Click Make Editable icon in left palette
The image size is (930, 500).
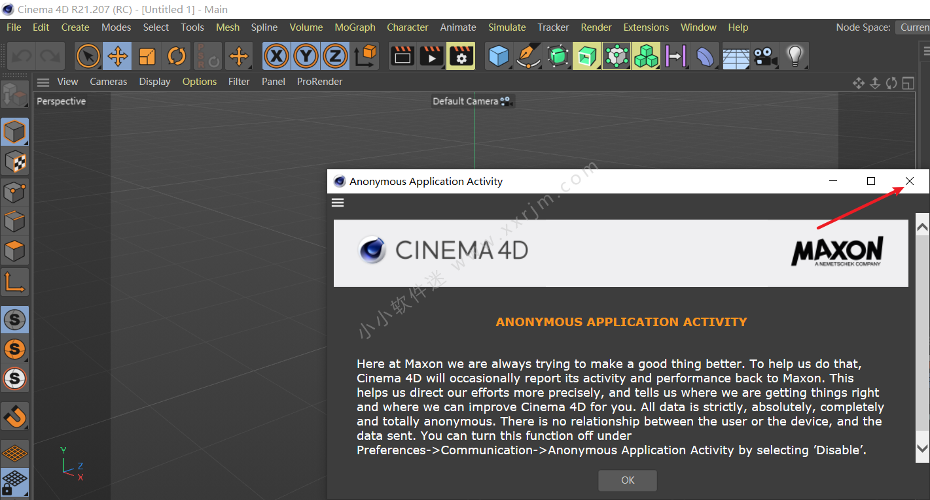[x=14, y=95]
